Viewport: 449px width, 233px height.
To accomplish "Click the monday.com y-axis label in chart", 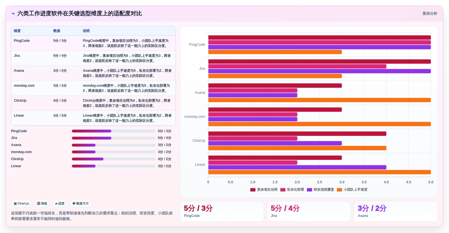I will [x=195, y=117].
